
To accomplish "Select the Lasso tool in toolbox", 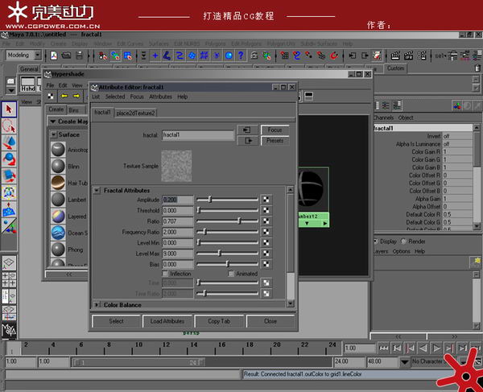I will pyautogui.click(x=9, y=126).
